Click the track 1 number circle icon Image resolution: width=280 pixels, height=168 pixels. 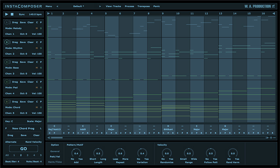[7, 22]
